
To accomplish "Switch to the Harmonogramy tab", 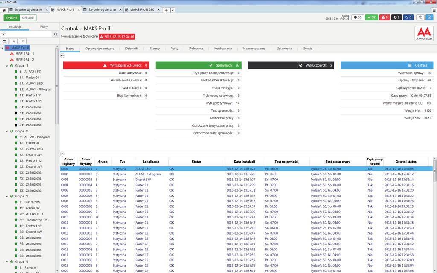I will pyautogui.click(x=254, y=49).
